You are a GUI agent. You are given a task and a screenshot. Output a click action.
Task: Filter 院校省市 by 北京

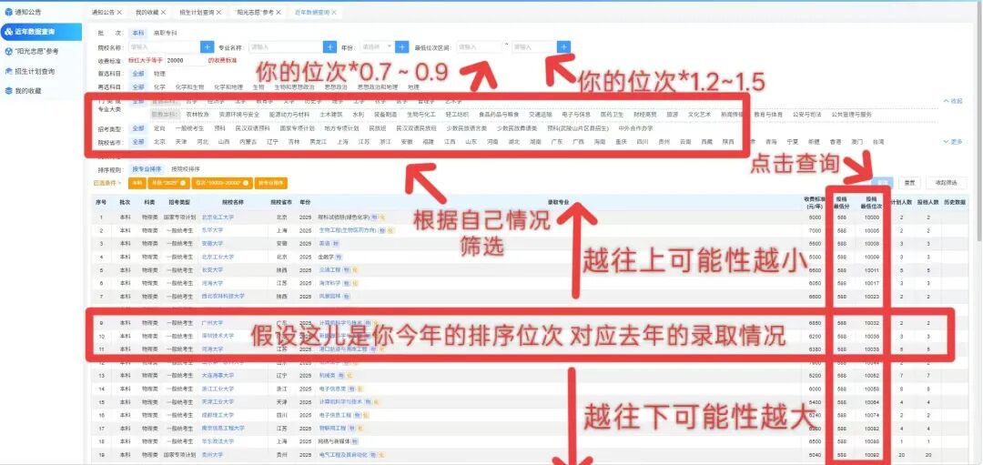(160, 142)
